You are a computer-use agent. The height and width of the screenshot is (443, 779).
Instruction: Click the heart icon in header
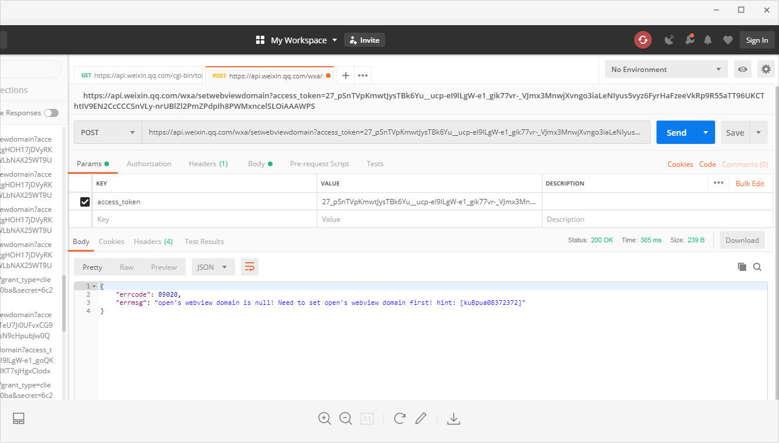727,40
